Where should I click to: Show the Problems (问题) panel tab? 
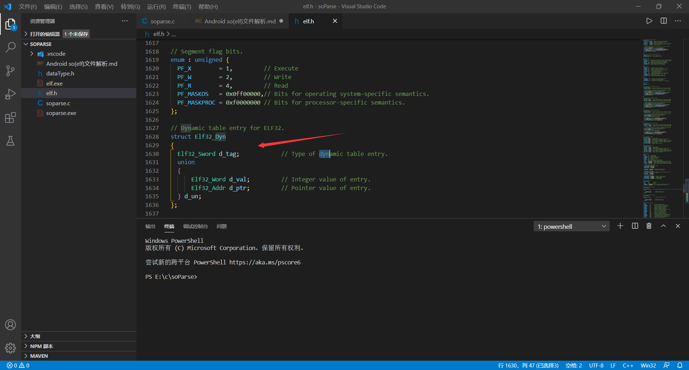point(222,226)
